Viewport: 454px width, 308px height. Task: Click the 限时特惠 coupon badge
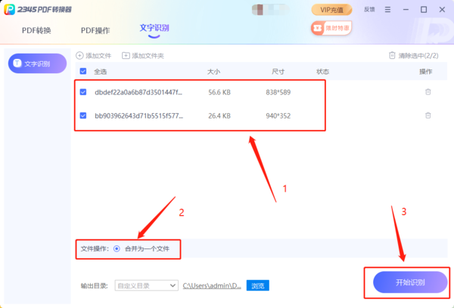click(331, 28)
